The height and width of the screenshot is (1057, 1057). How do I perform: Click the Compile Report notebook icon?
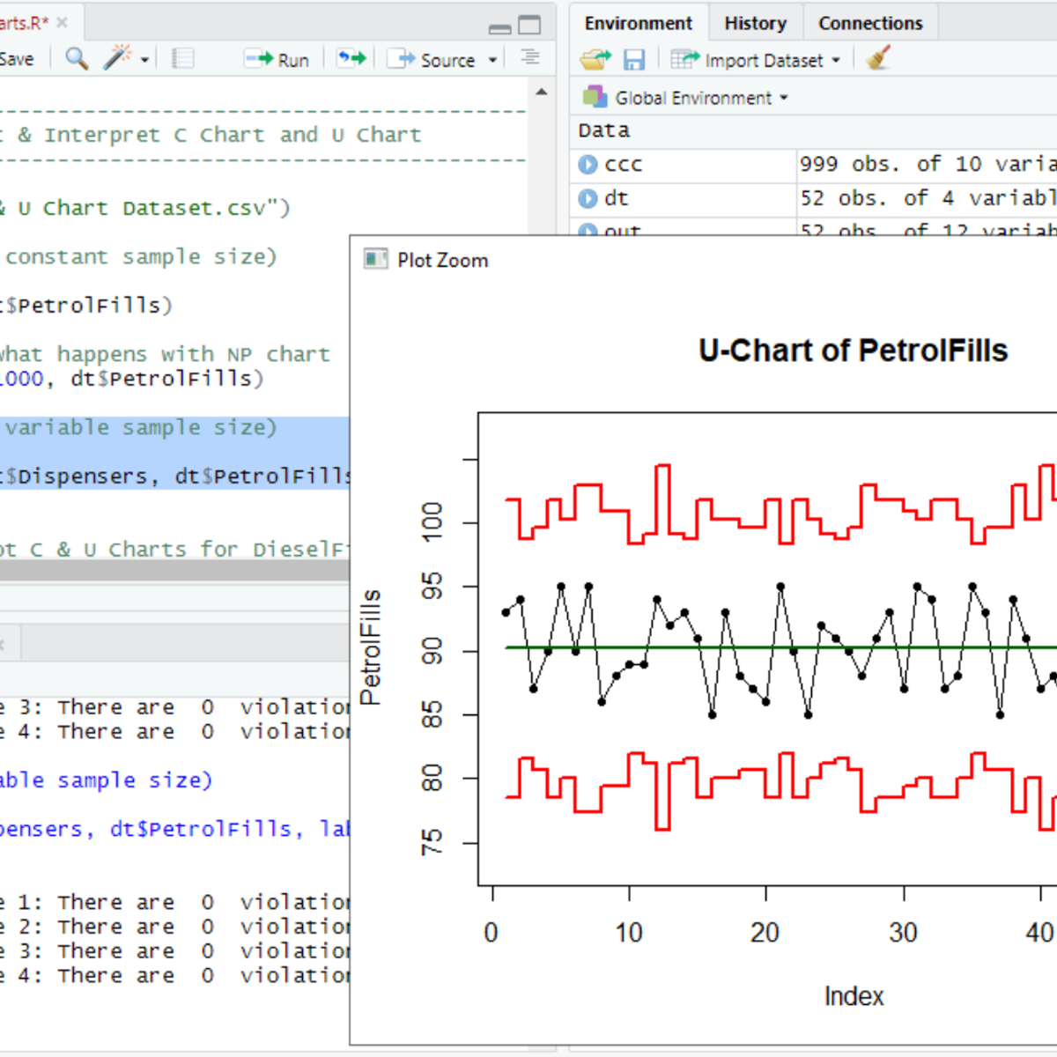[x=182, y=59]
